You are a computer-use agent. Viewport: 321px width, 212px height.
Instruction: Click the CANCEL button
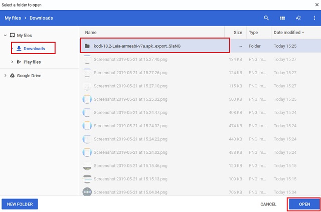point(268,204)
